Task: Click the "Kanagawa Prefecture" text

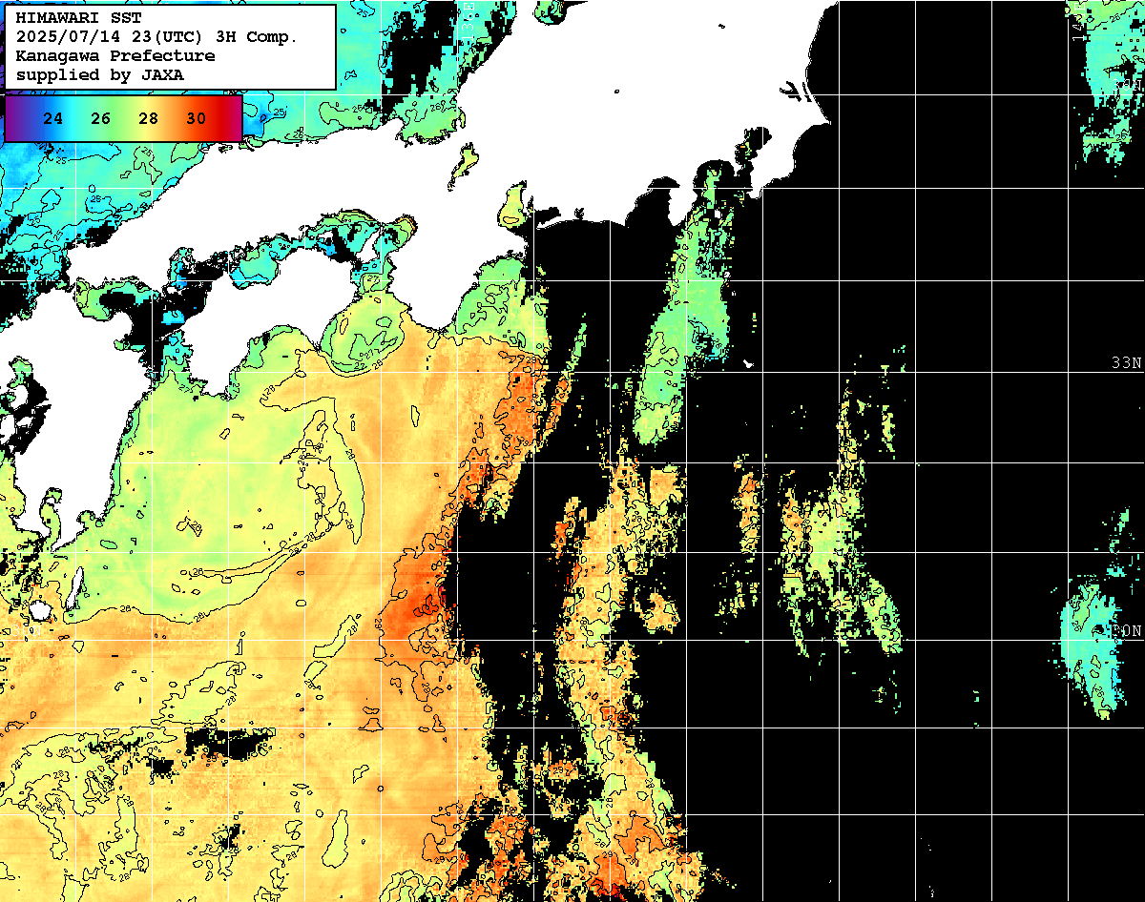Action: point(114,55)
